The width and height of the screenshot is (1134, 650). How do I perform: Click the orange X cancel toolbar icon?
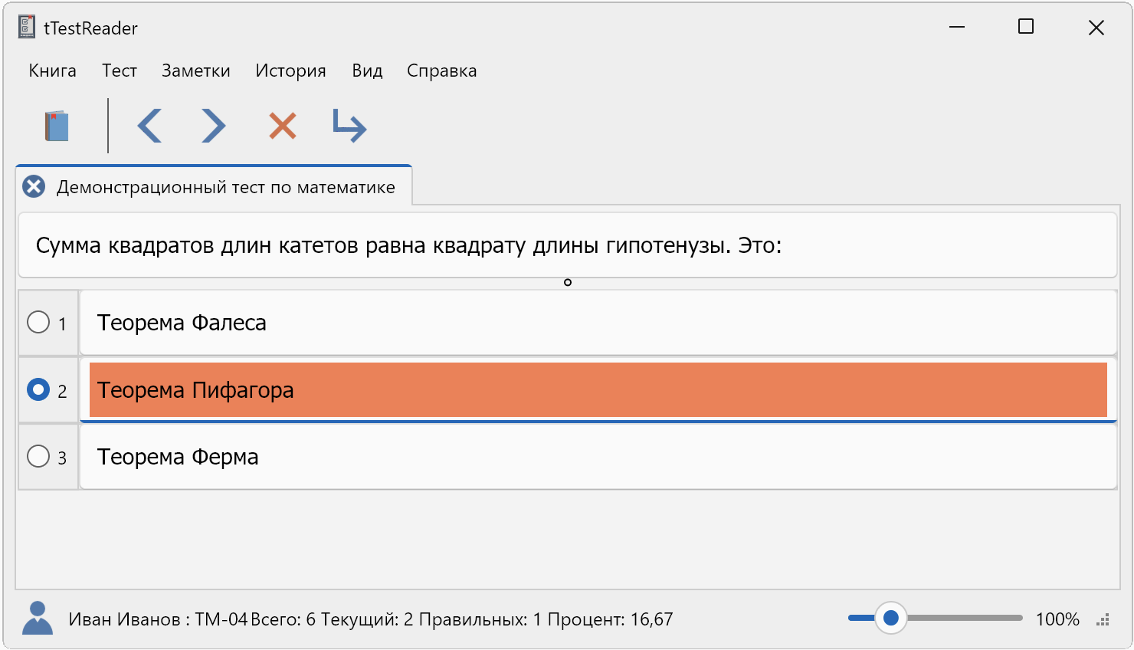click(283, 126)
